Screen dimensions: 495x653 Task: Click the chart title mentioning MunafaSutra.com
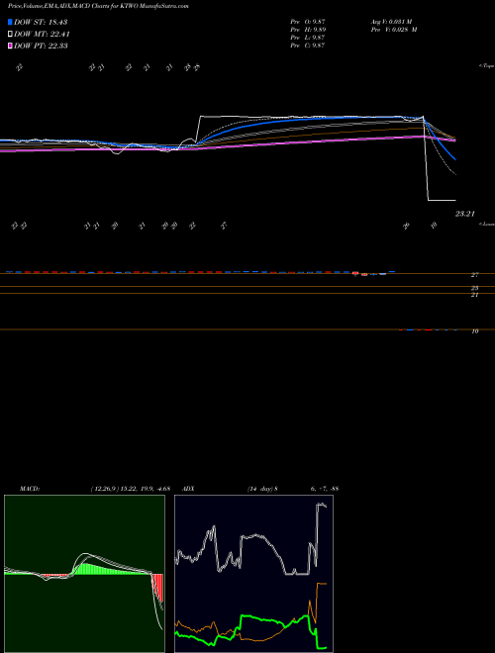(98, 6)
